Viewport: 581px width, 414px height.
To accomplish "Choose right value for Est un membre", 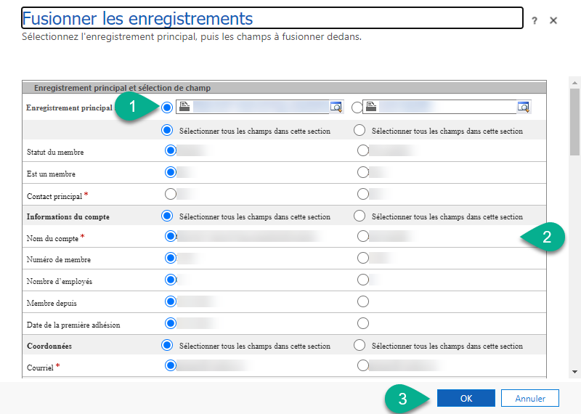I will coord(363,172).
